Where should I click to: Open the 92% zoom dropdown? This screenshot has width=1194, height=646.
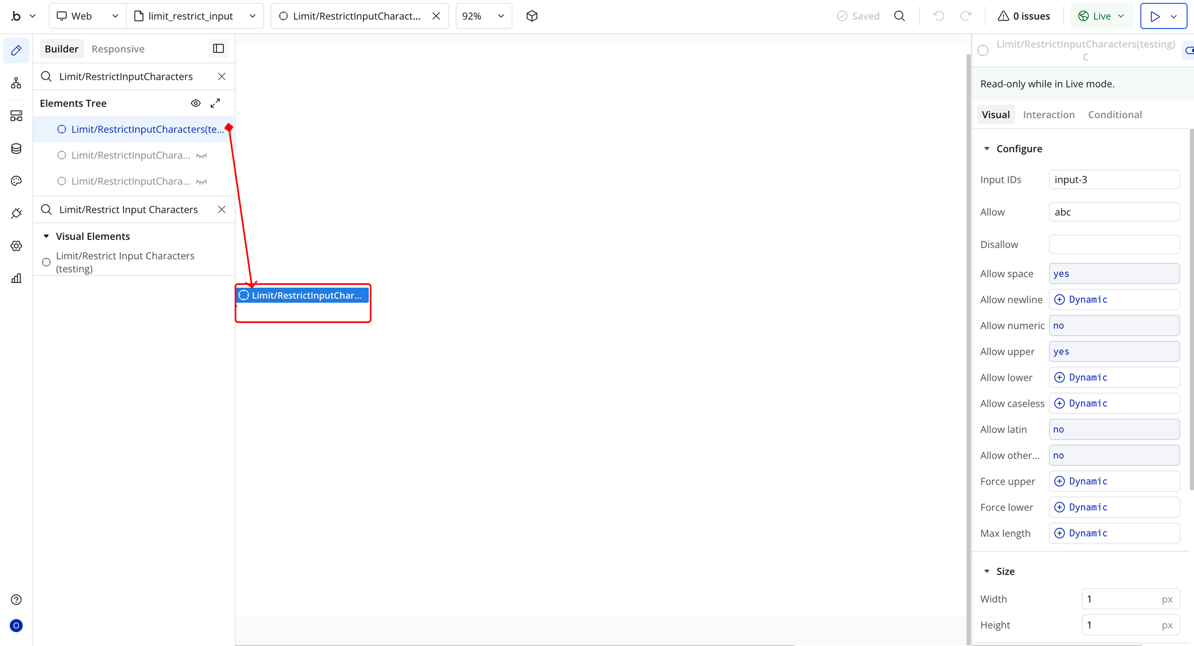point(483,16)
